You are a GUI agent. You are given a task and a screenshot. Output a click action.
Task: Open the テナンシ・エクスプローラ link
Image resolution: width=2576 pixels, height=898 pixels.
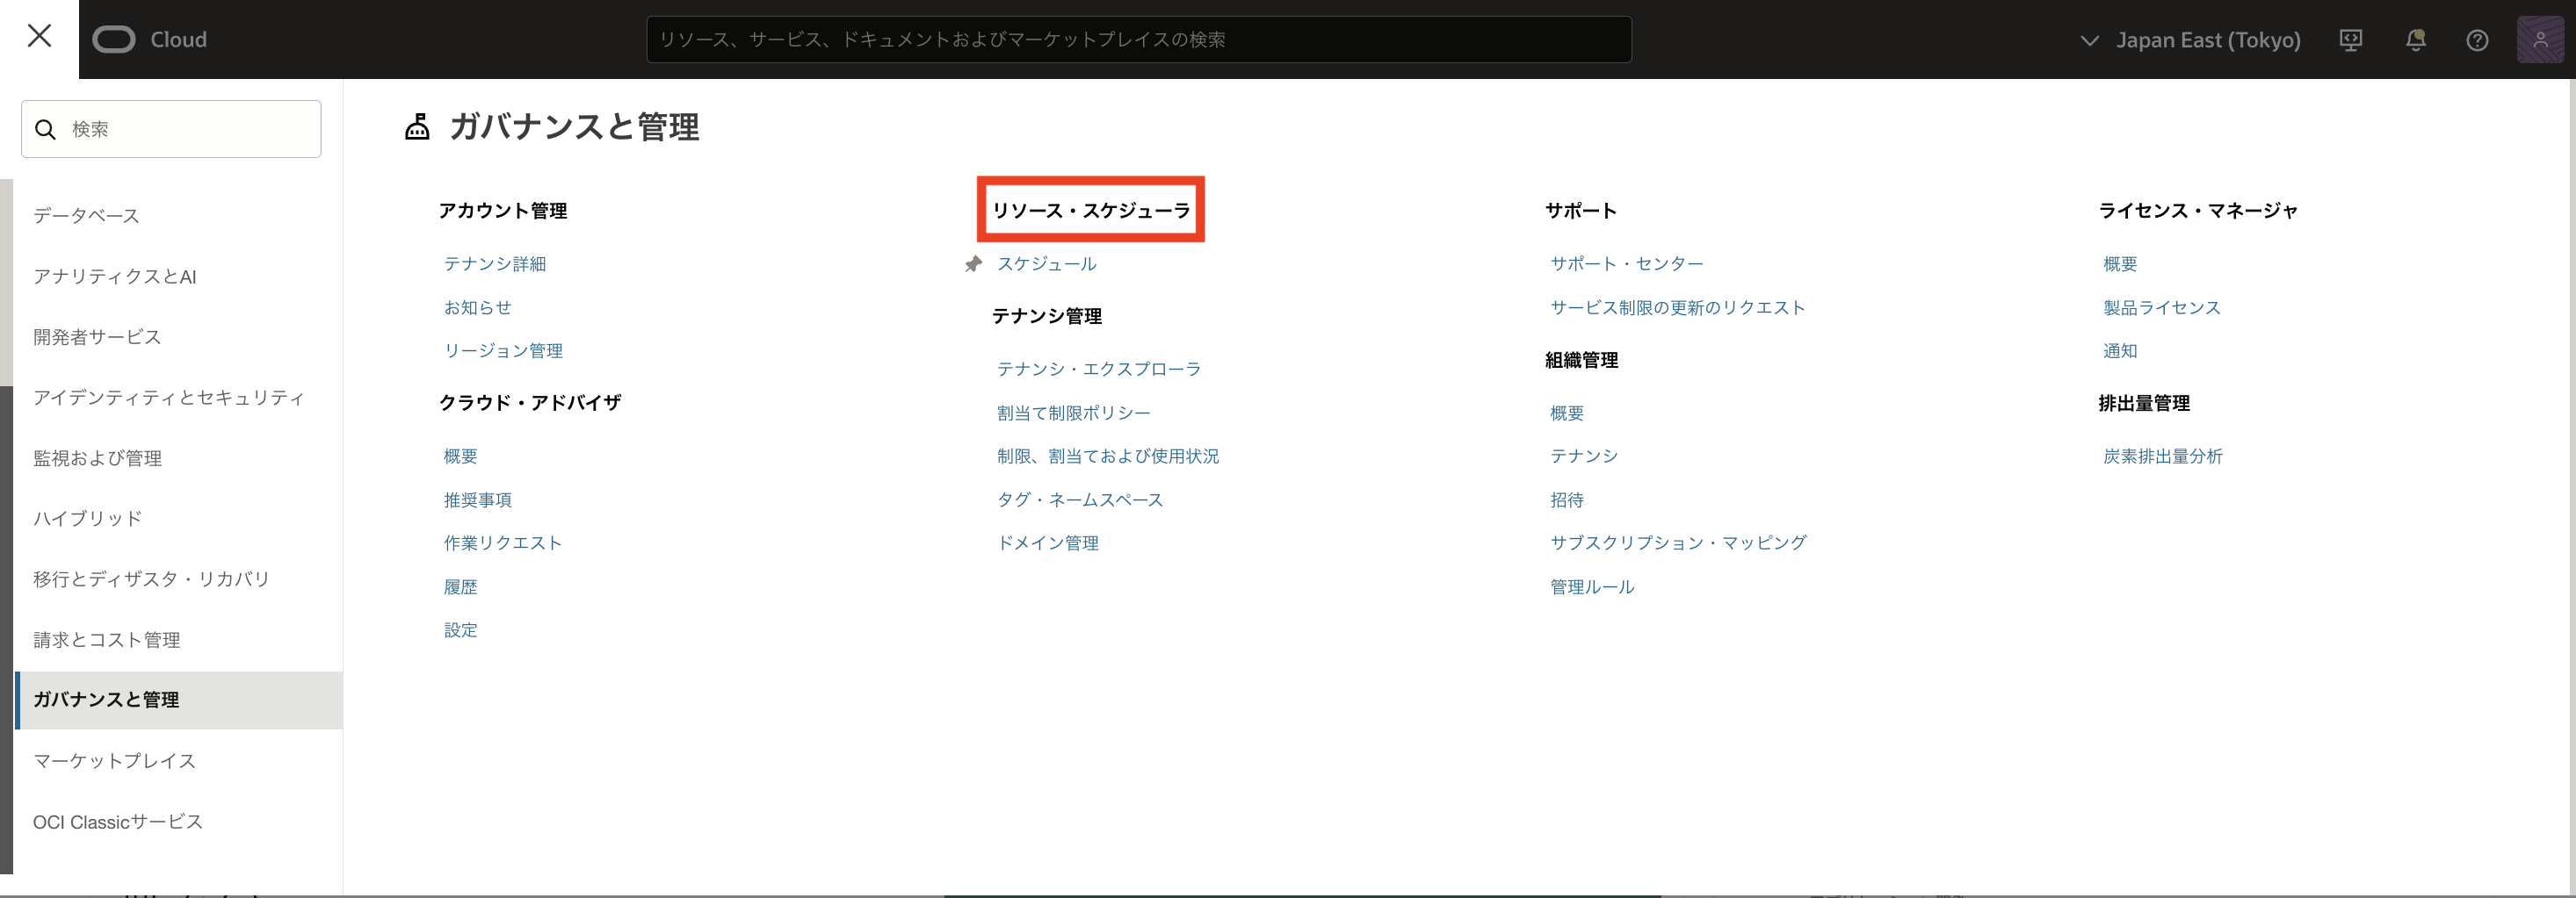1099,369
